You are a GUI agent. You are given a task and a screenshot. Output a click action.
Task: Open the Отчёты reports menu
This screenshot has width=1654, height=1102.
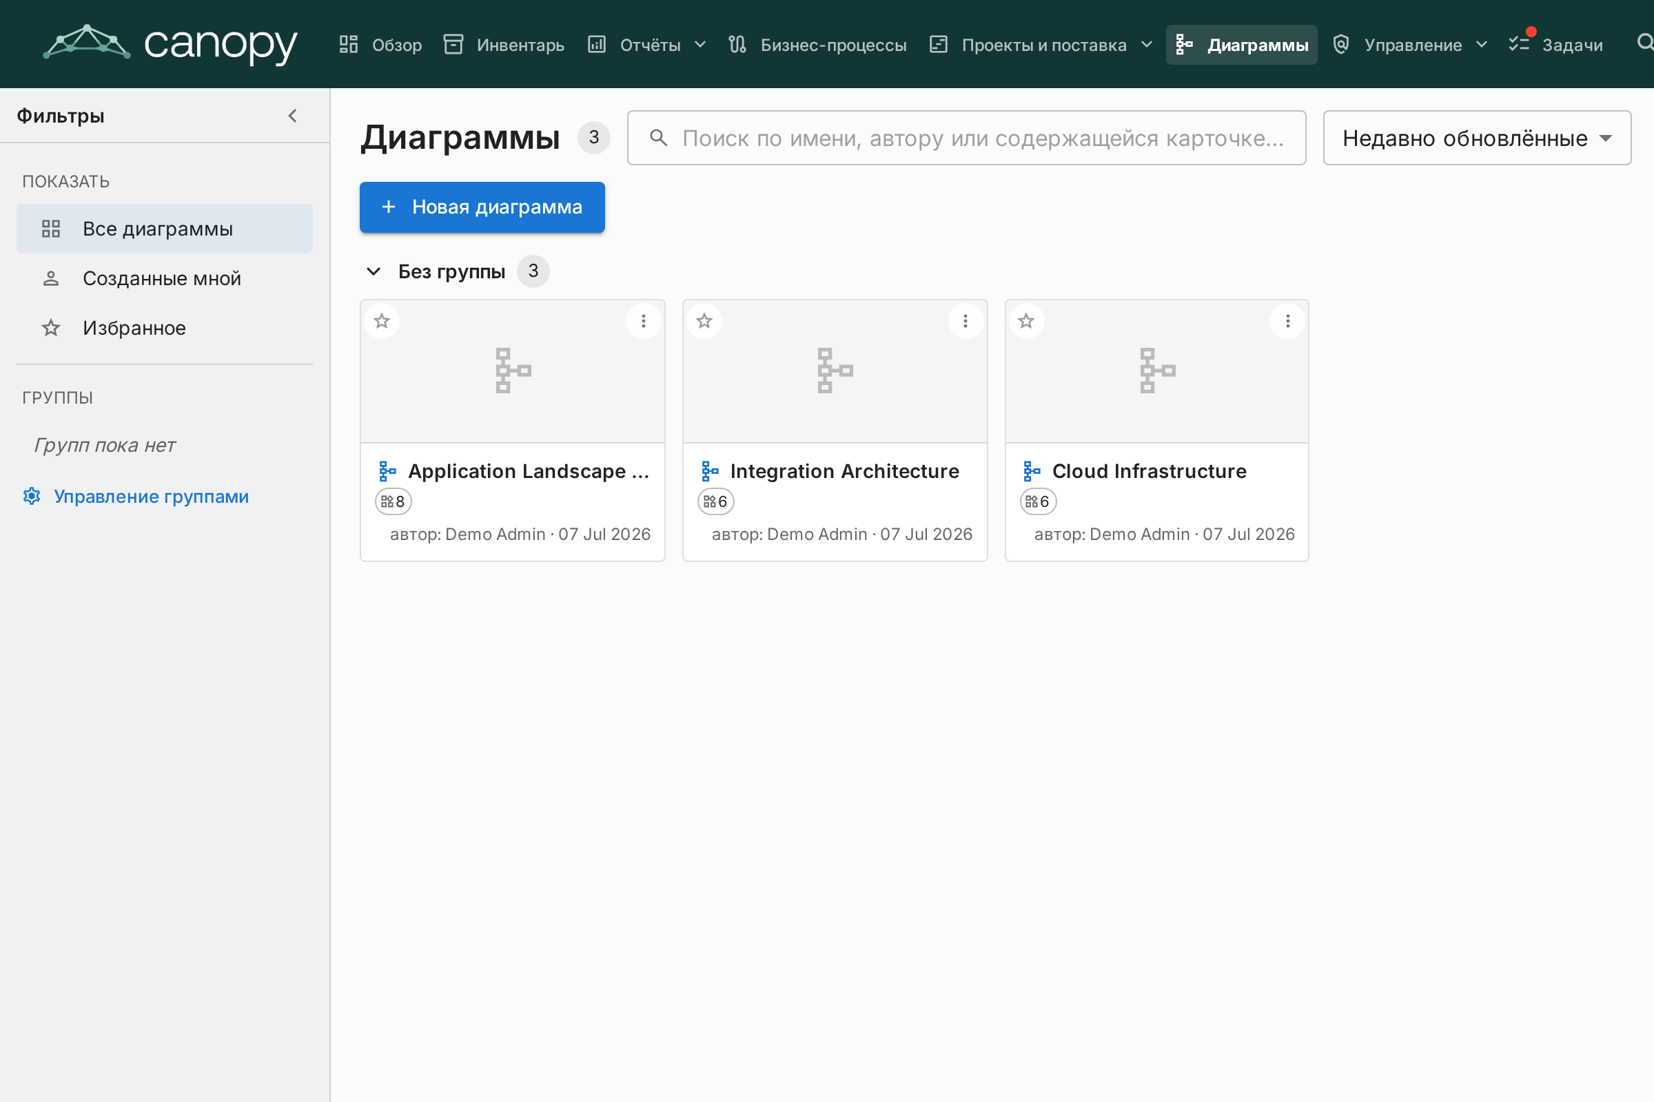tap(647, 45)
